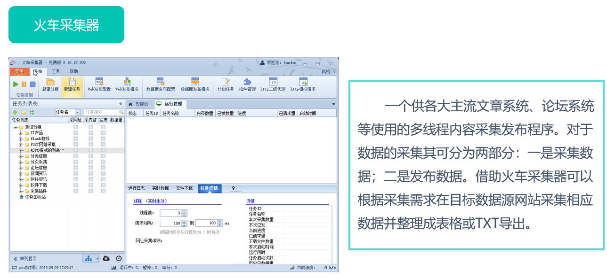Screen dimensions: 607x278
Task: Click user avatar icon beside 欢迎您
Action: pyautogui.click(x=262, y=62)
